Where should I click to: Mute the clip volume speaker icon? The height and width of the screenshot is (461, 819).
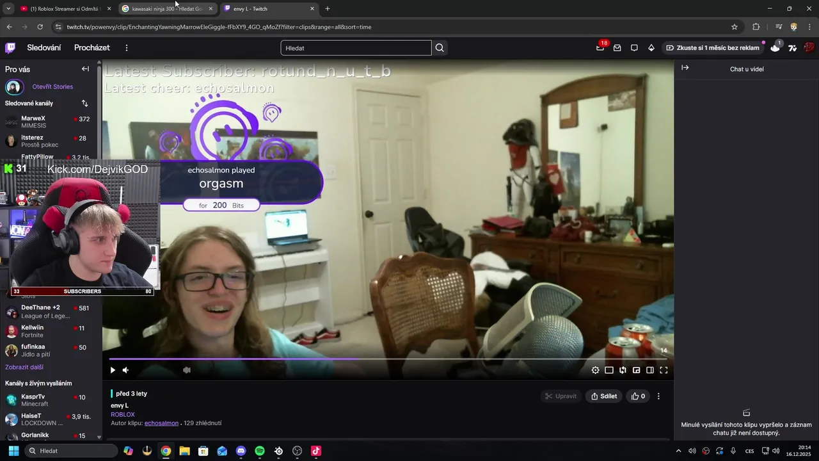click(125, 370)
